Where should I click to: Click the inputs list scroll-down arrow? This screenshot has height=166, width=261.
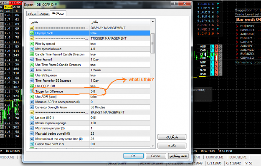153,146
